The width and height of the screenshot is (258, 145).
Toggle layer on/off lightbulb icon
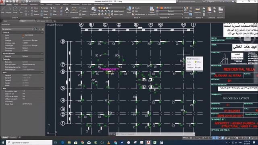coord(99,8)
